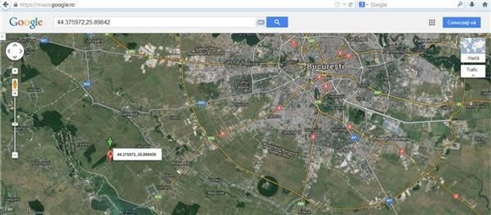The height and width of the screenshot is (215, 491).
Task: Open the browser downloads arrow
Action: [472, 4]
